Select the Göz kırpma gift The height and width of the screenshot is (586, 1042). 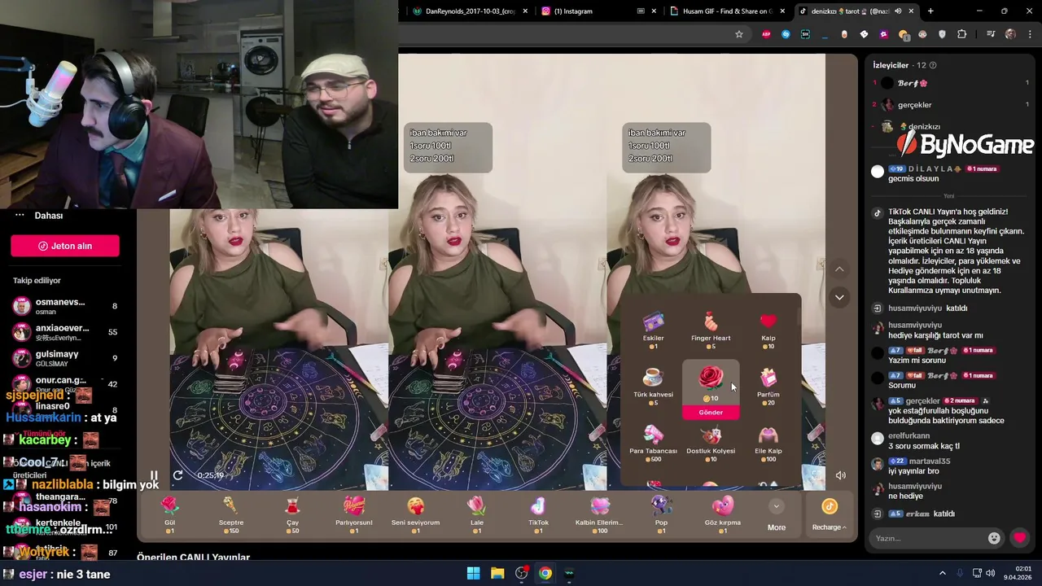[723, 514]
